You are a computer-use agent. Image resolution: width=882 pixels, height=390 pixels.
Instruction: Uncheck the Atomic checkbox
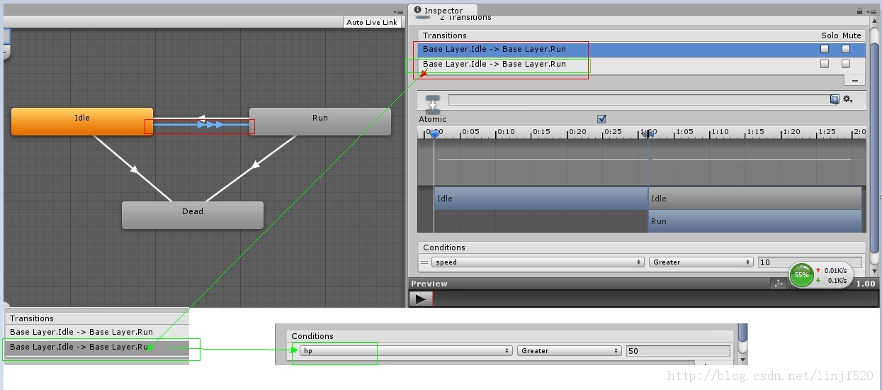pos(601,119)
